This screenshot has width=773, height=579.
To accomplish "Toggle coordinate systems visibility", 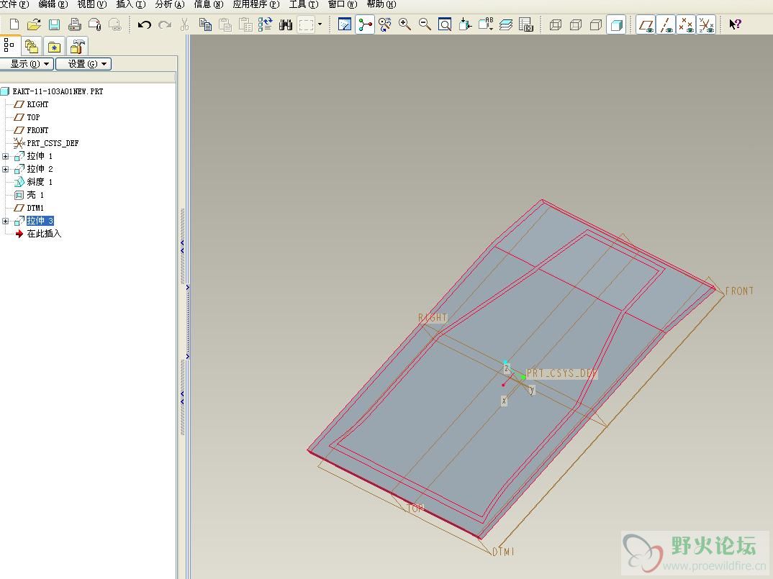I will [x=707, y=24].
